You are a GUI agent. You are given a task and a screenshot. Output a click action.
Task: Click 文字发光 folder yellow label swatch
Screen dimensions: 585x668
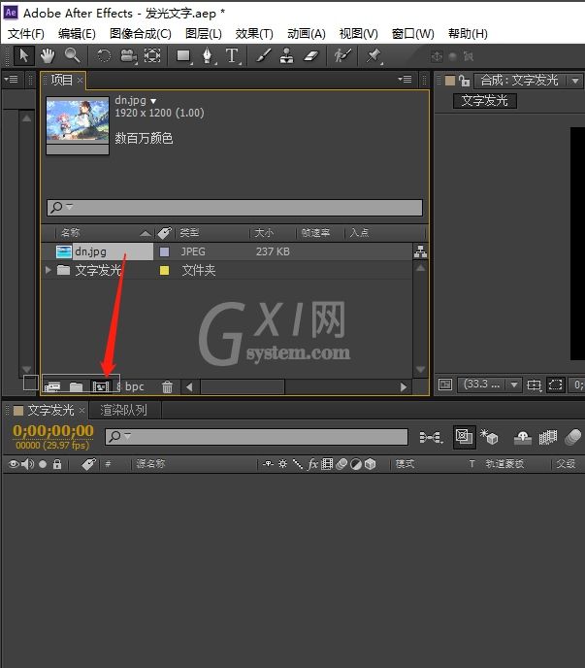point(164,271)
